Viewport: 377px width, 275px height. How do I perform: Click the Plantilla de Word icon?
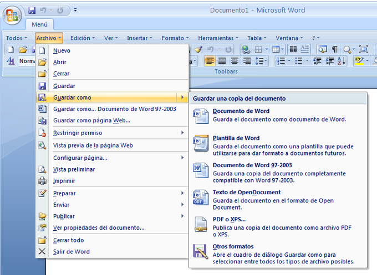tap(201, 143)
